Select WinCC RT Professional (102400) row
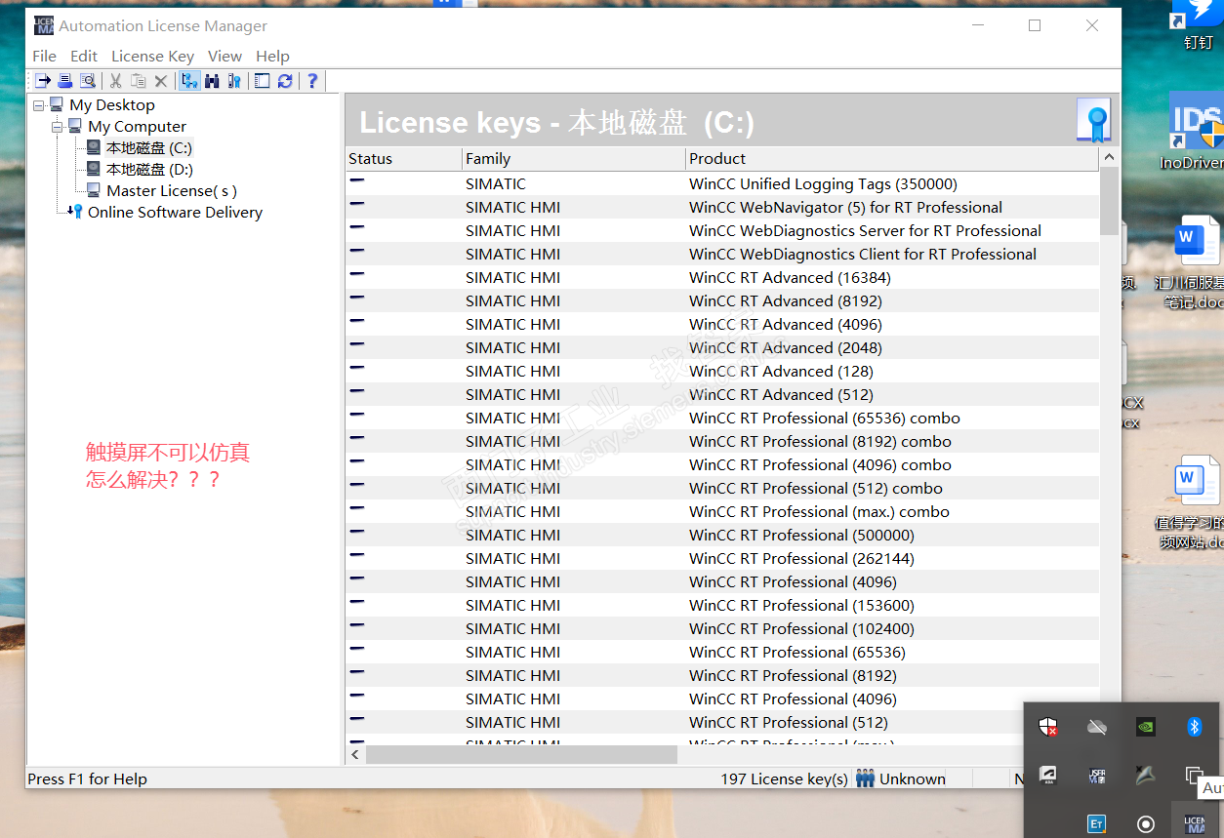 coord(722,628)
